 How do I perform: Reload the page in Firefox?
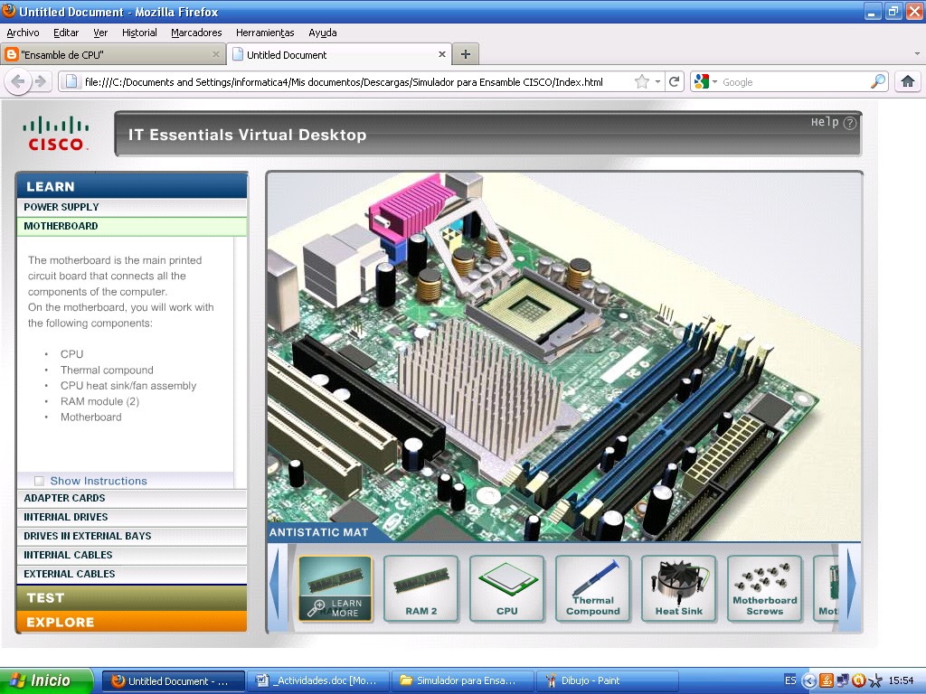(x=675, y=80)
